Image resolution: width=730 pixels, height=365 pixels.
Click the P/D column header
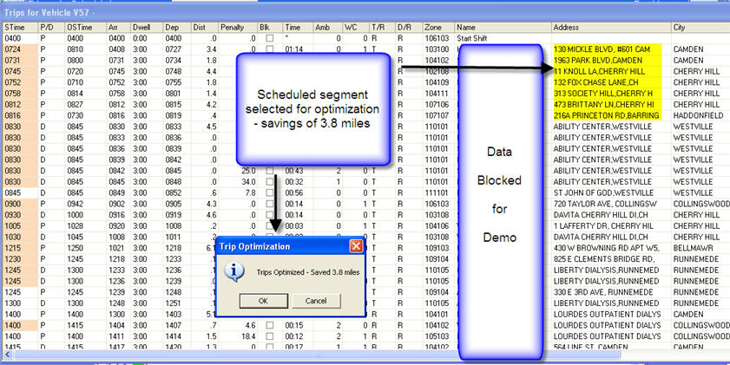pos(51,28)
